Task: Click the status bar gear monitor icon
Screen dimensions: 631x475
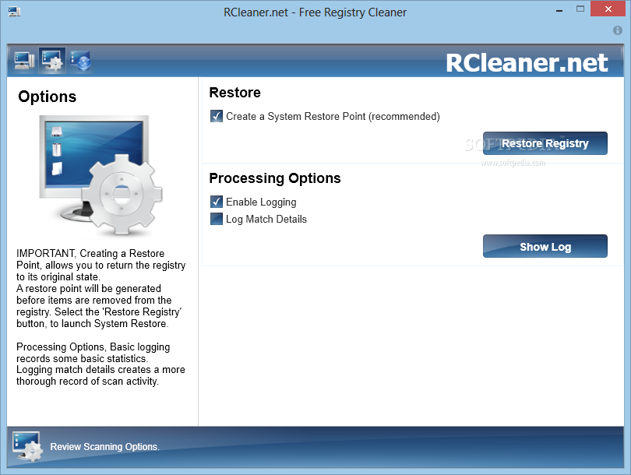Action: (x=27, y=446)
